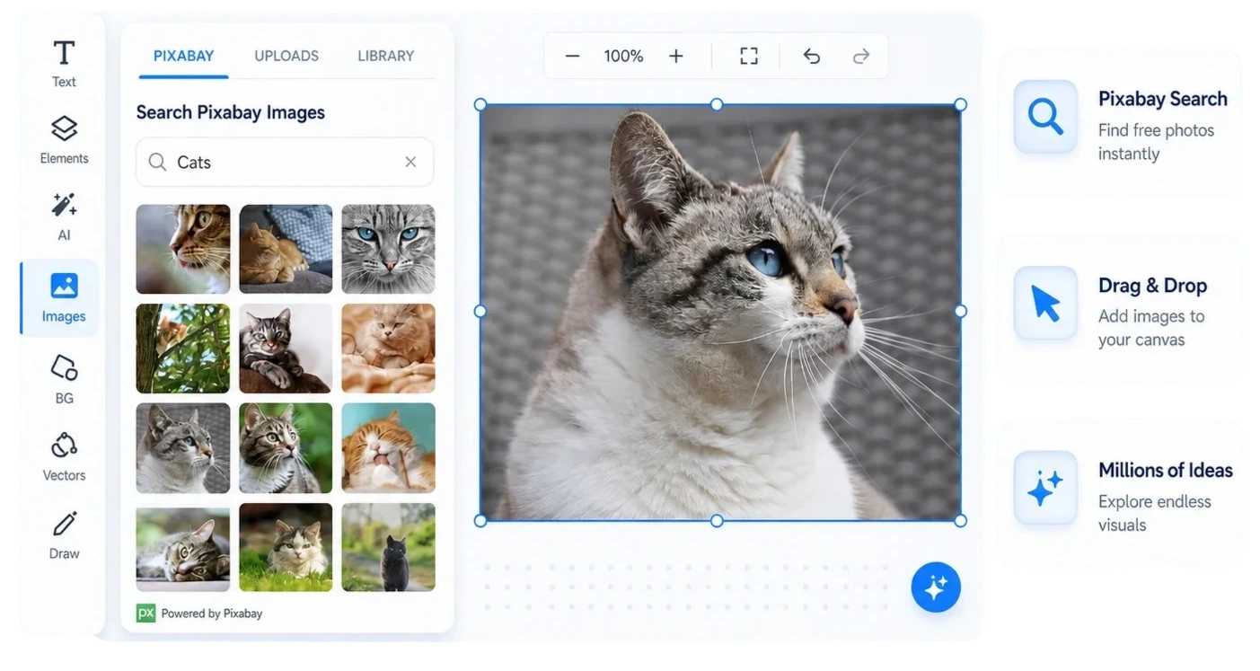Click the Pixabay Search feature title
Screen dimensions: 1260x671
coord(1163,99)
